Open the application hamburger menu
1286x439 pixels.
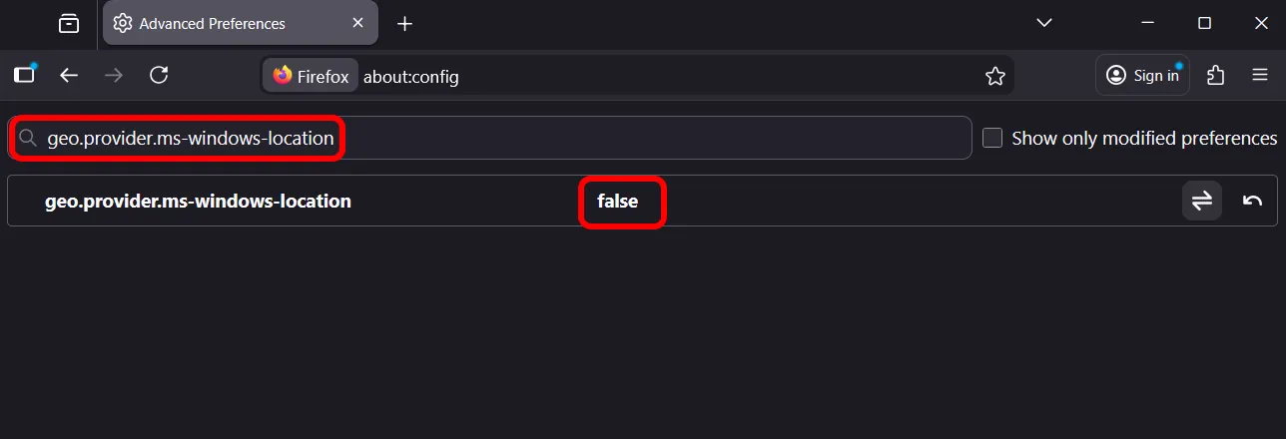(x=1260, y=75)
